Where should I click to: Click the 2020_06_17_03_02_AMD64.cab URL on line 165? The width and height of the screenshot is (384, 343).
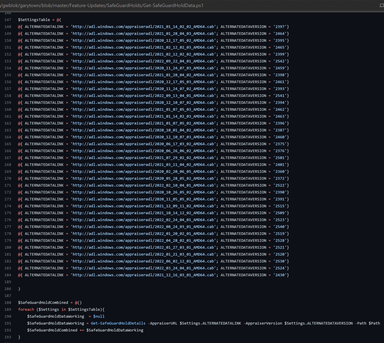click(144, 144)
